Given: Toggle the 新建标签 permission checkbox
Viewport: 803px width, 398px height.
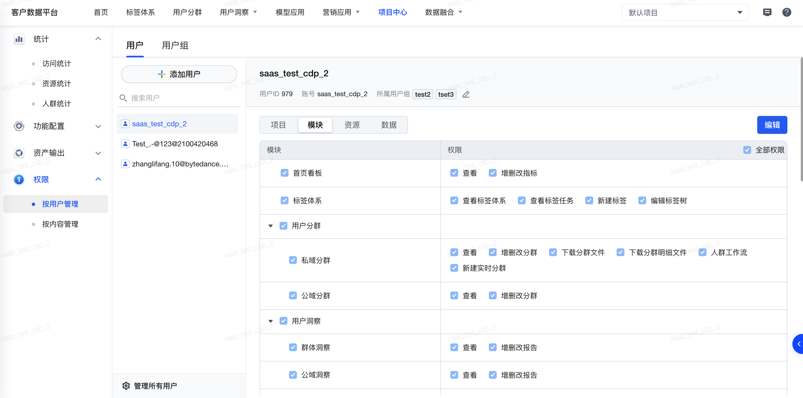Looking at the screenshot, I should (589, 200).
